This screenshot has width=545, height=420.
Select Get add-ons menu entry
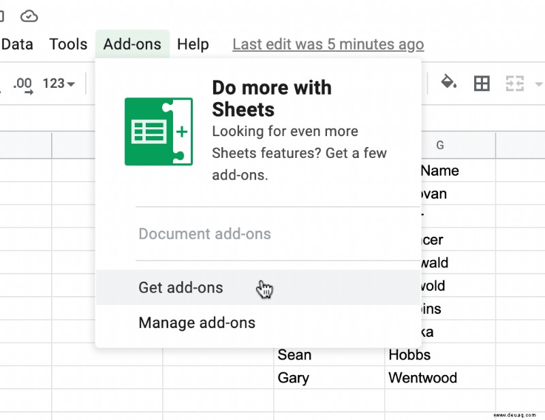[x=258, y=288]
